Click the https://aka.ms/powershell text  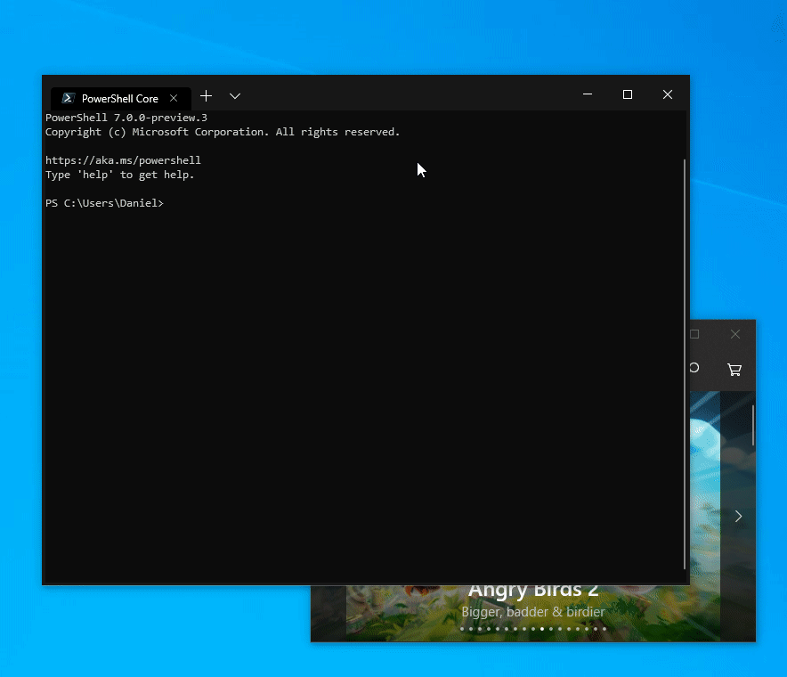(123, 160)
